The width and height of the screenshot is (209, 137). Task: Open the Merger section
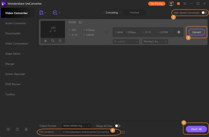pos(10,64)
